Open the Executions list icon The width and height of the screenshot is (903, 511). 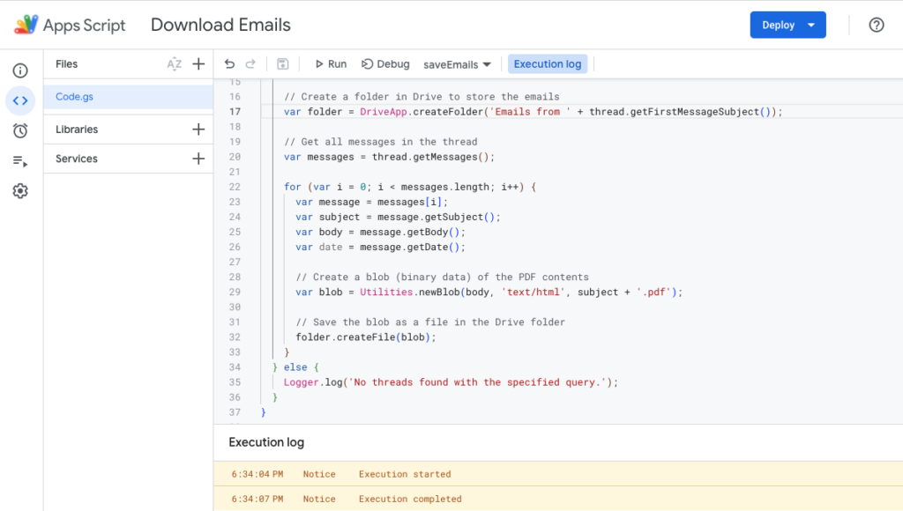tap(20, 160)
